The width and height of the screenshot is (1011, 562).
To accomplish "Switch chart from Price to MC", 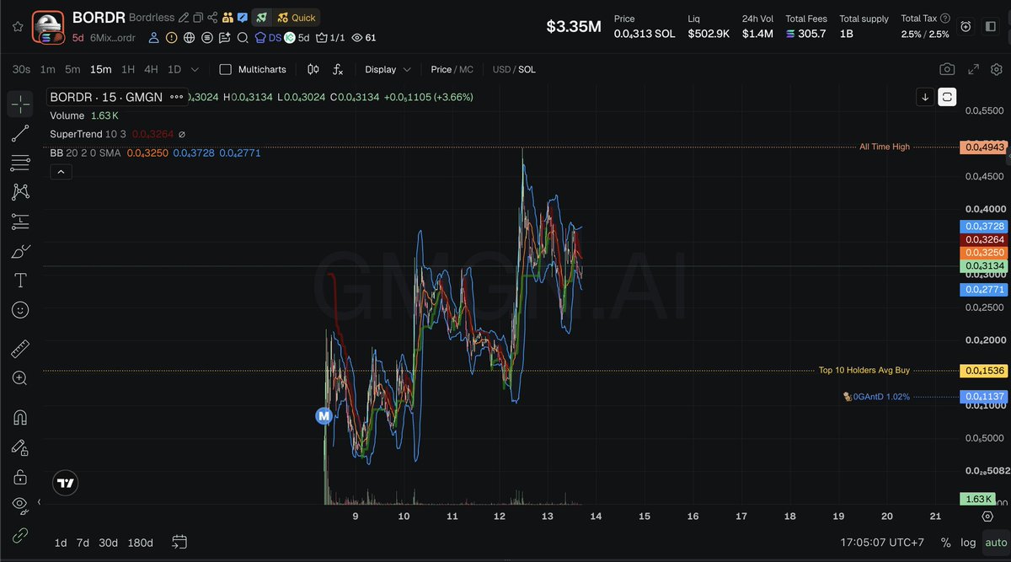I will (466, 69).
